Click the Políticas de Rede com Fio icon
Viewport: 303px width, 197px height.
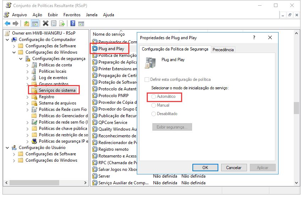pos(34,109)
